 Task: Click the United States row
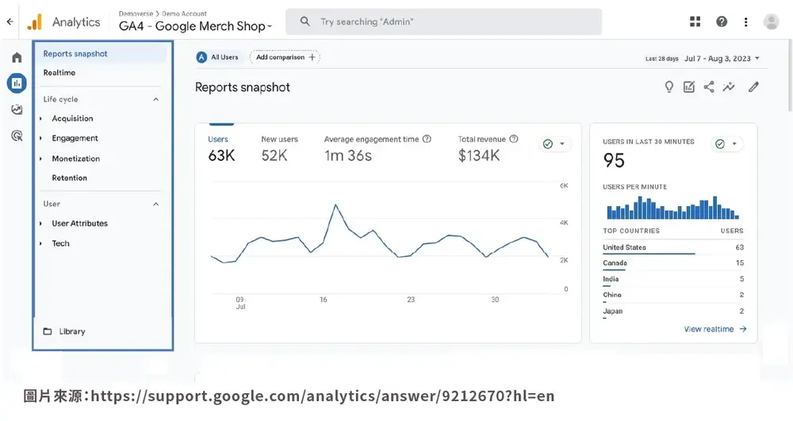(673, 247)
